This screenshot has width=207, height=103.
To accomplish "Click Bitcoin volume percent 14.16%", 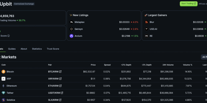I will point(188,72).
